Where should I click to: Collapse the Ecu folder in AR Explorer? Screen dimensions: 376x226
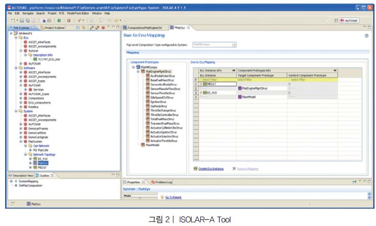tap(16, 38)
